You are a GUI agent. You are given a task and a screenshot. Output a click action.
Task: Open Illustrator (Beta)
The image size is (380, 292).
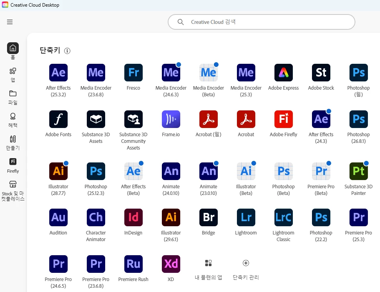(x=246, y=171)
